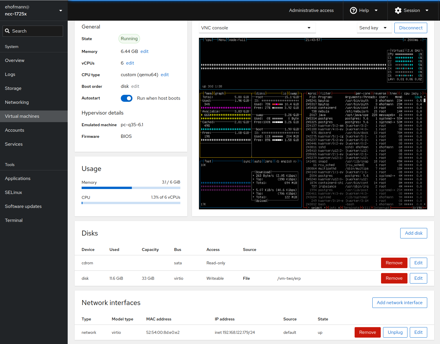Screen dimensions: 440x344
Task: Click the Memory usage progress bar
Action: (131, 188)
